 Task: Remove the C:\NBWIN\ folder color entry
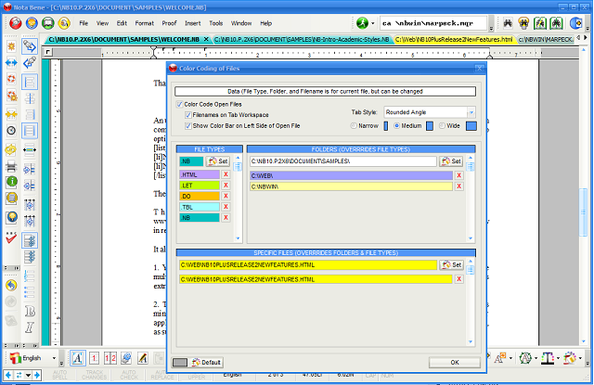(x=458, y=186)
